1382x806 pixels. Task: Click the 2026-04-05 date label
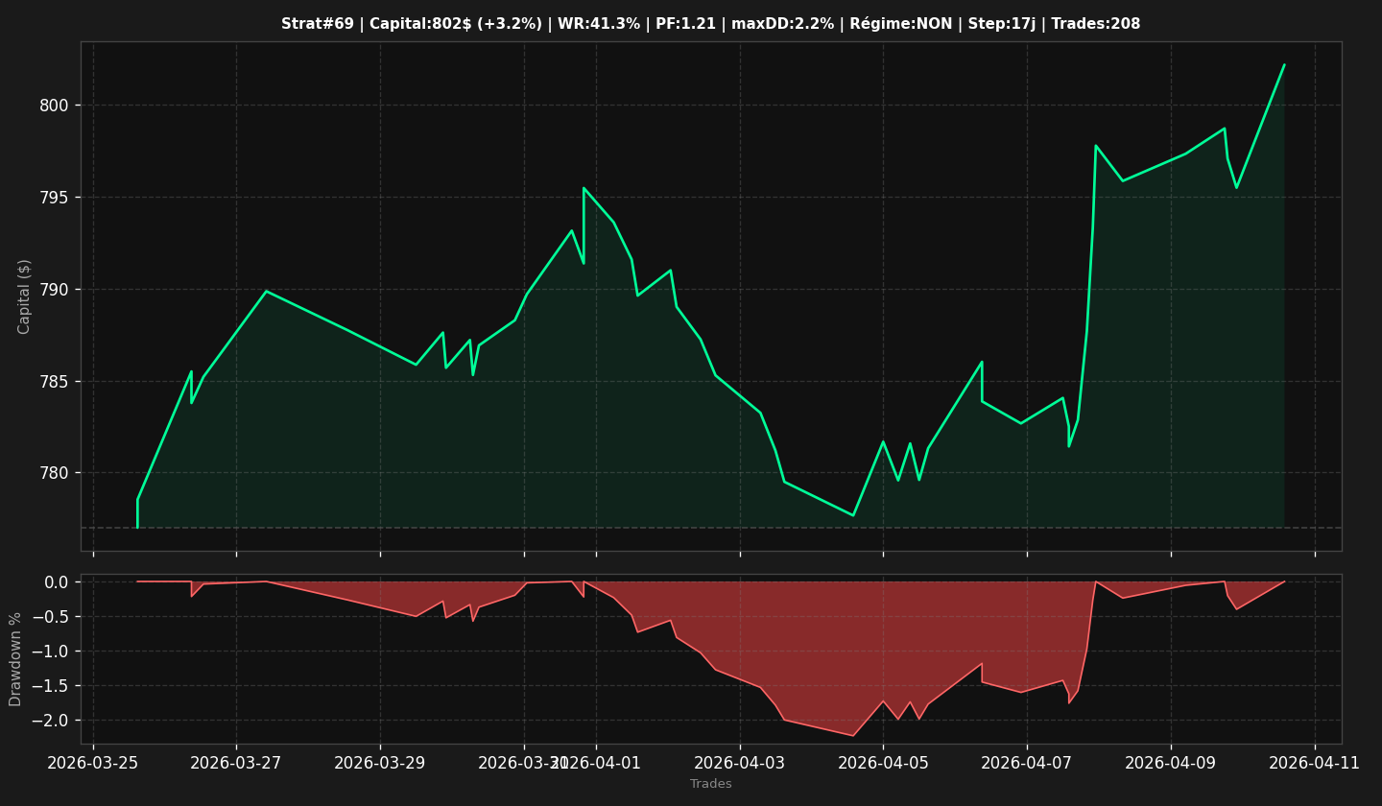point(883,764)
